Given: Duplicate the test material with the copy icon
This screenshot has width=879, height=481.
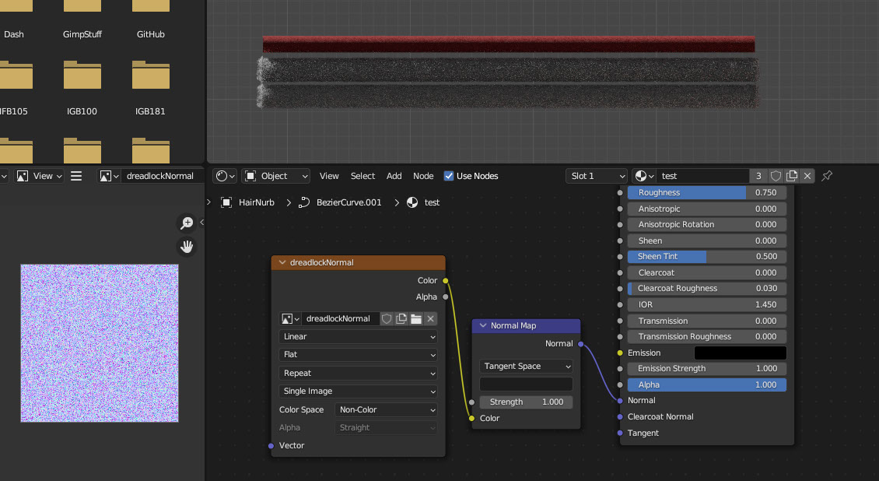Looking at the screenshot, I should (792, 176).
